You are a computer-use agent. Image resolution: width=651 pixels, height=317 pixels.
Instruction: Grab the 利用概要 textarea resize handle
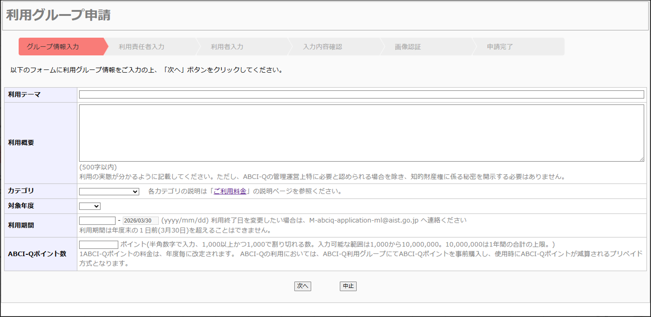(641, 159)
